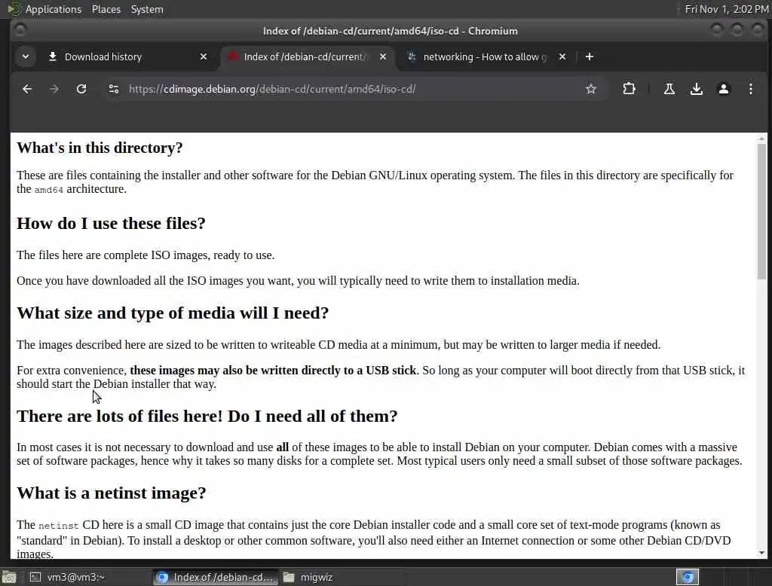Click the Chromium workspace switcher icon
The width and height of the screenshot is (772, 586).
[688, 577]
